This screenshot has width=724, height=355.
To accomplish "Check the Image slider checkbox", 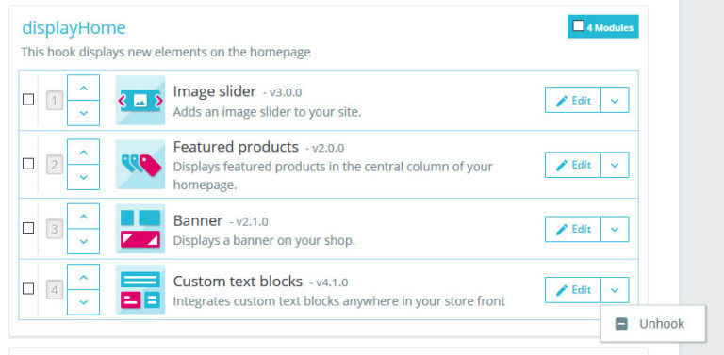I will 28,100.
